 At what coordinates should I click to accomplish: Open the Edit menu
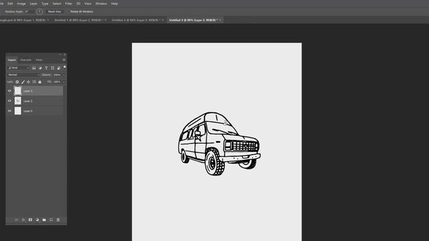[10, 3]
